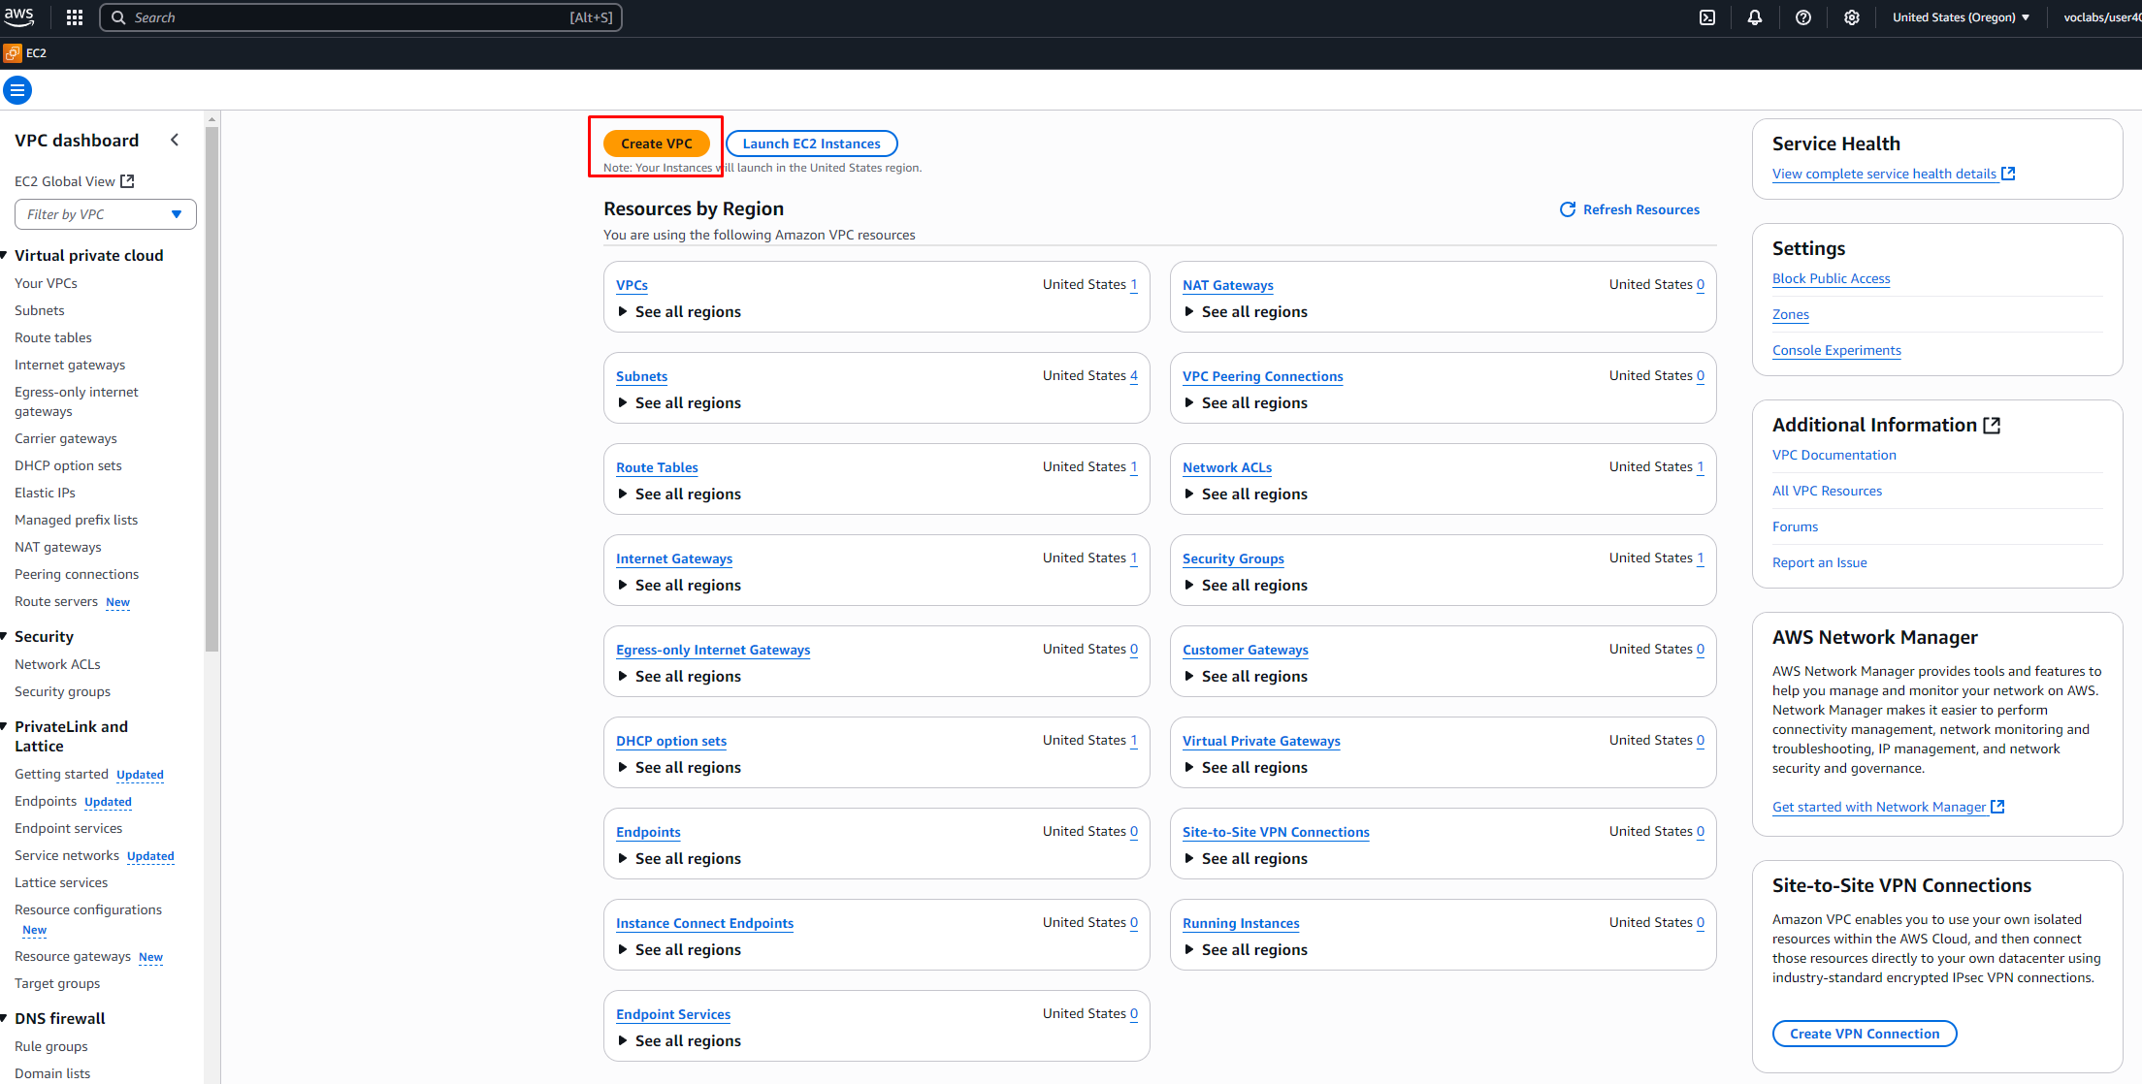Click in the AWS search field

(x=361, y=17)
